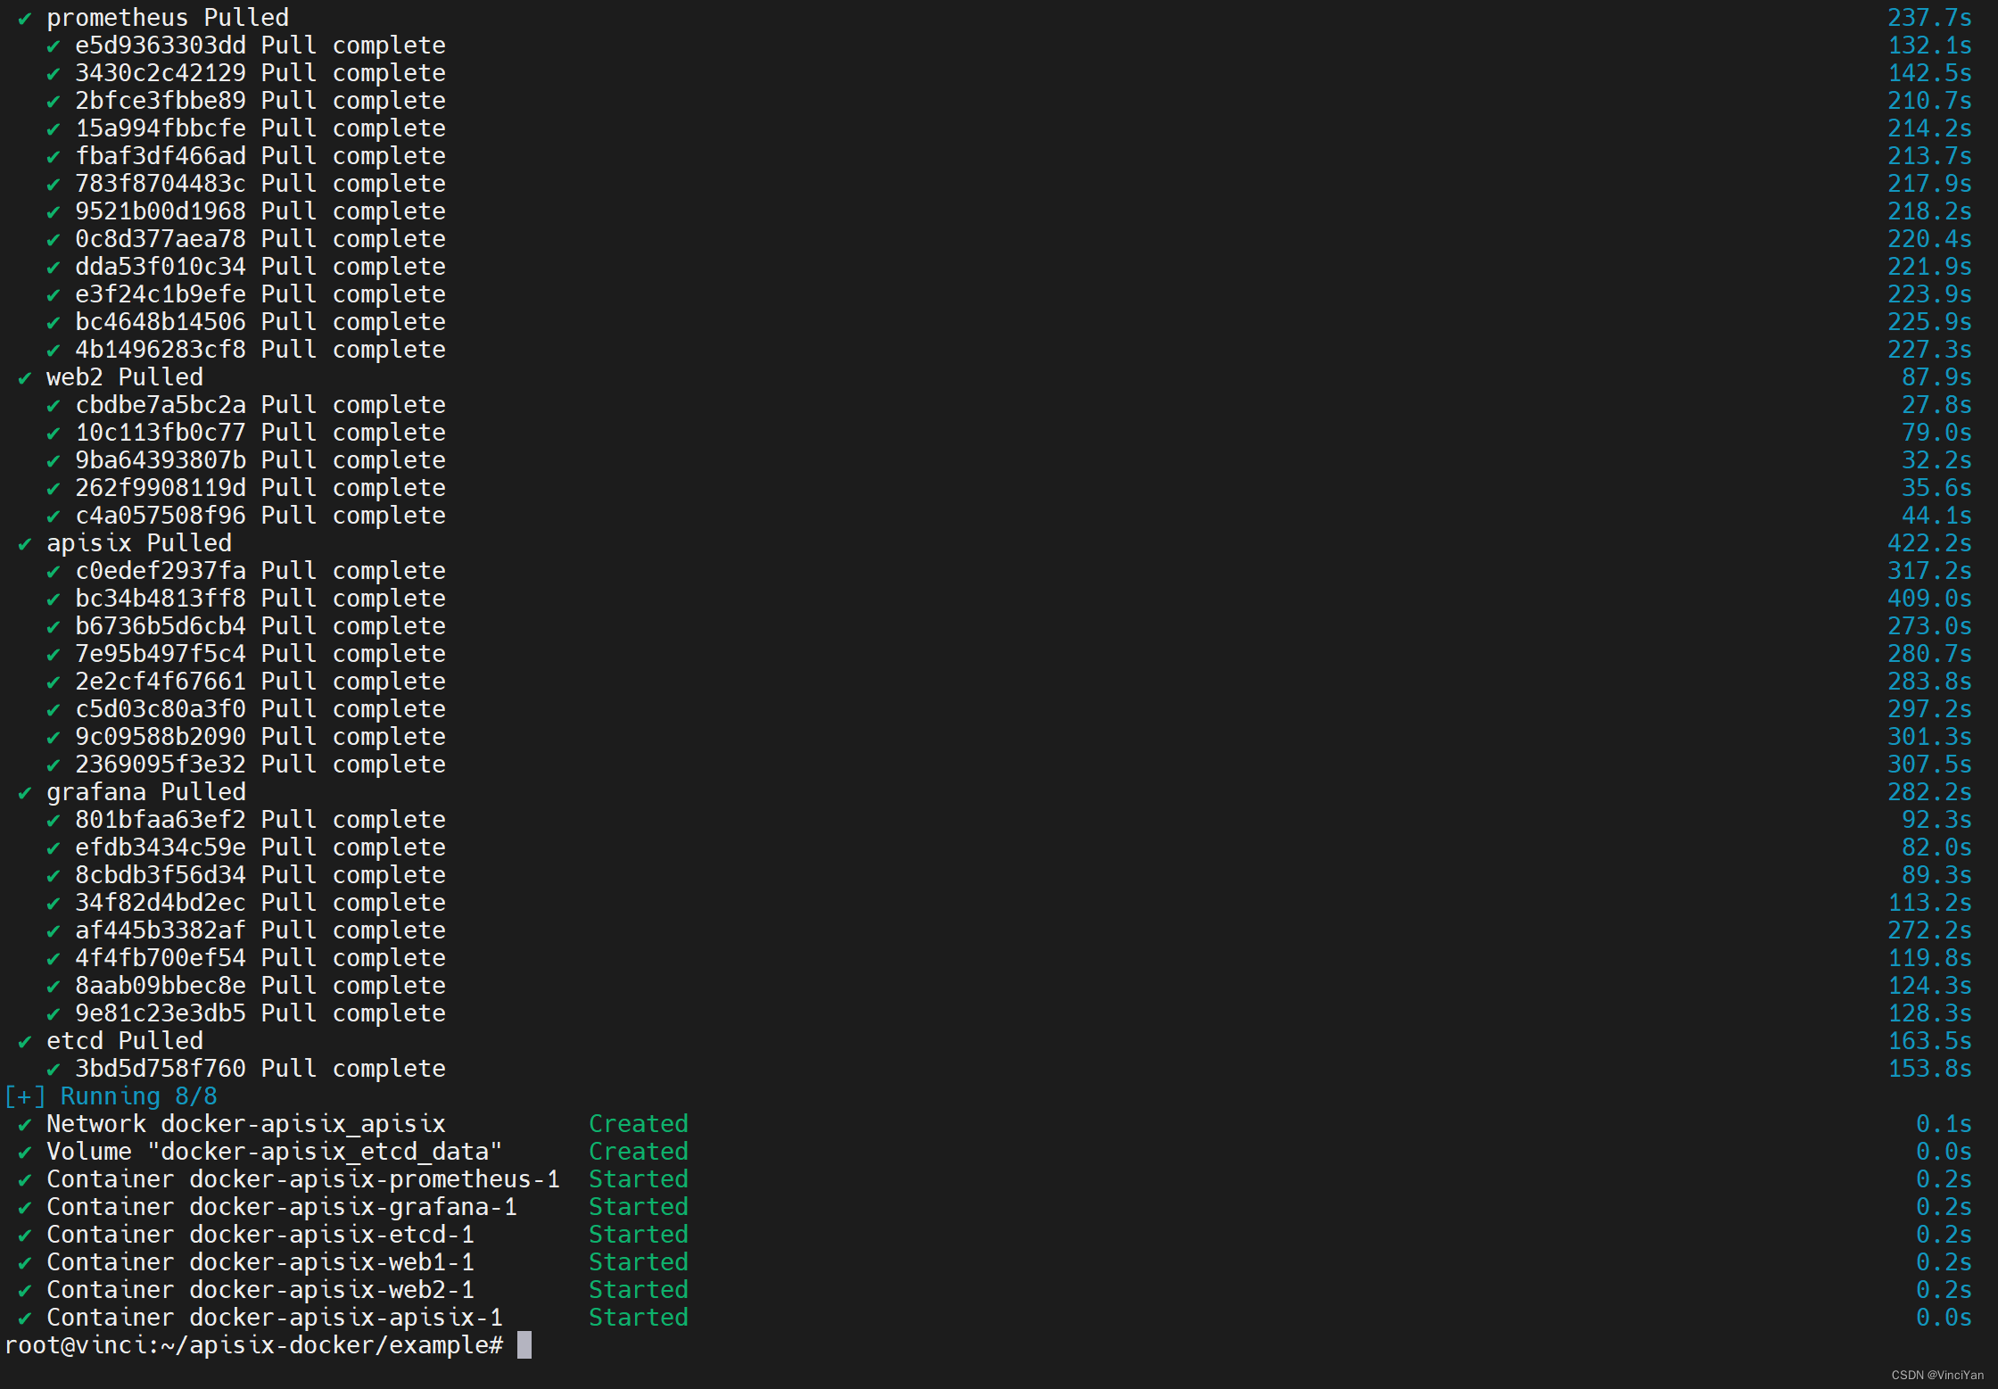Click the green checkmark beside 'prometheus Pulled'
The height and width of the screenshot is (1389, 1998).
(25, 19)
